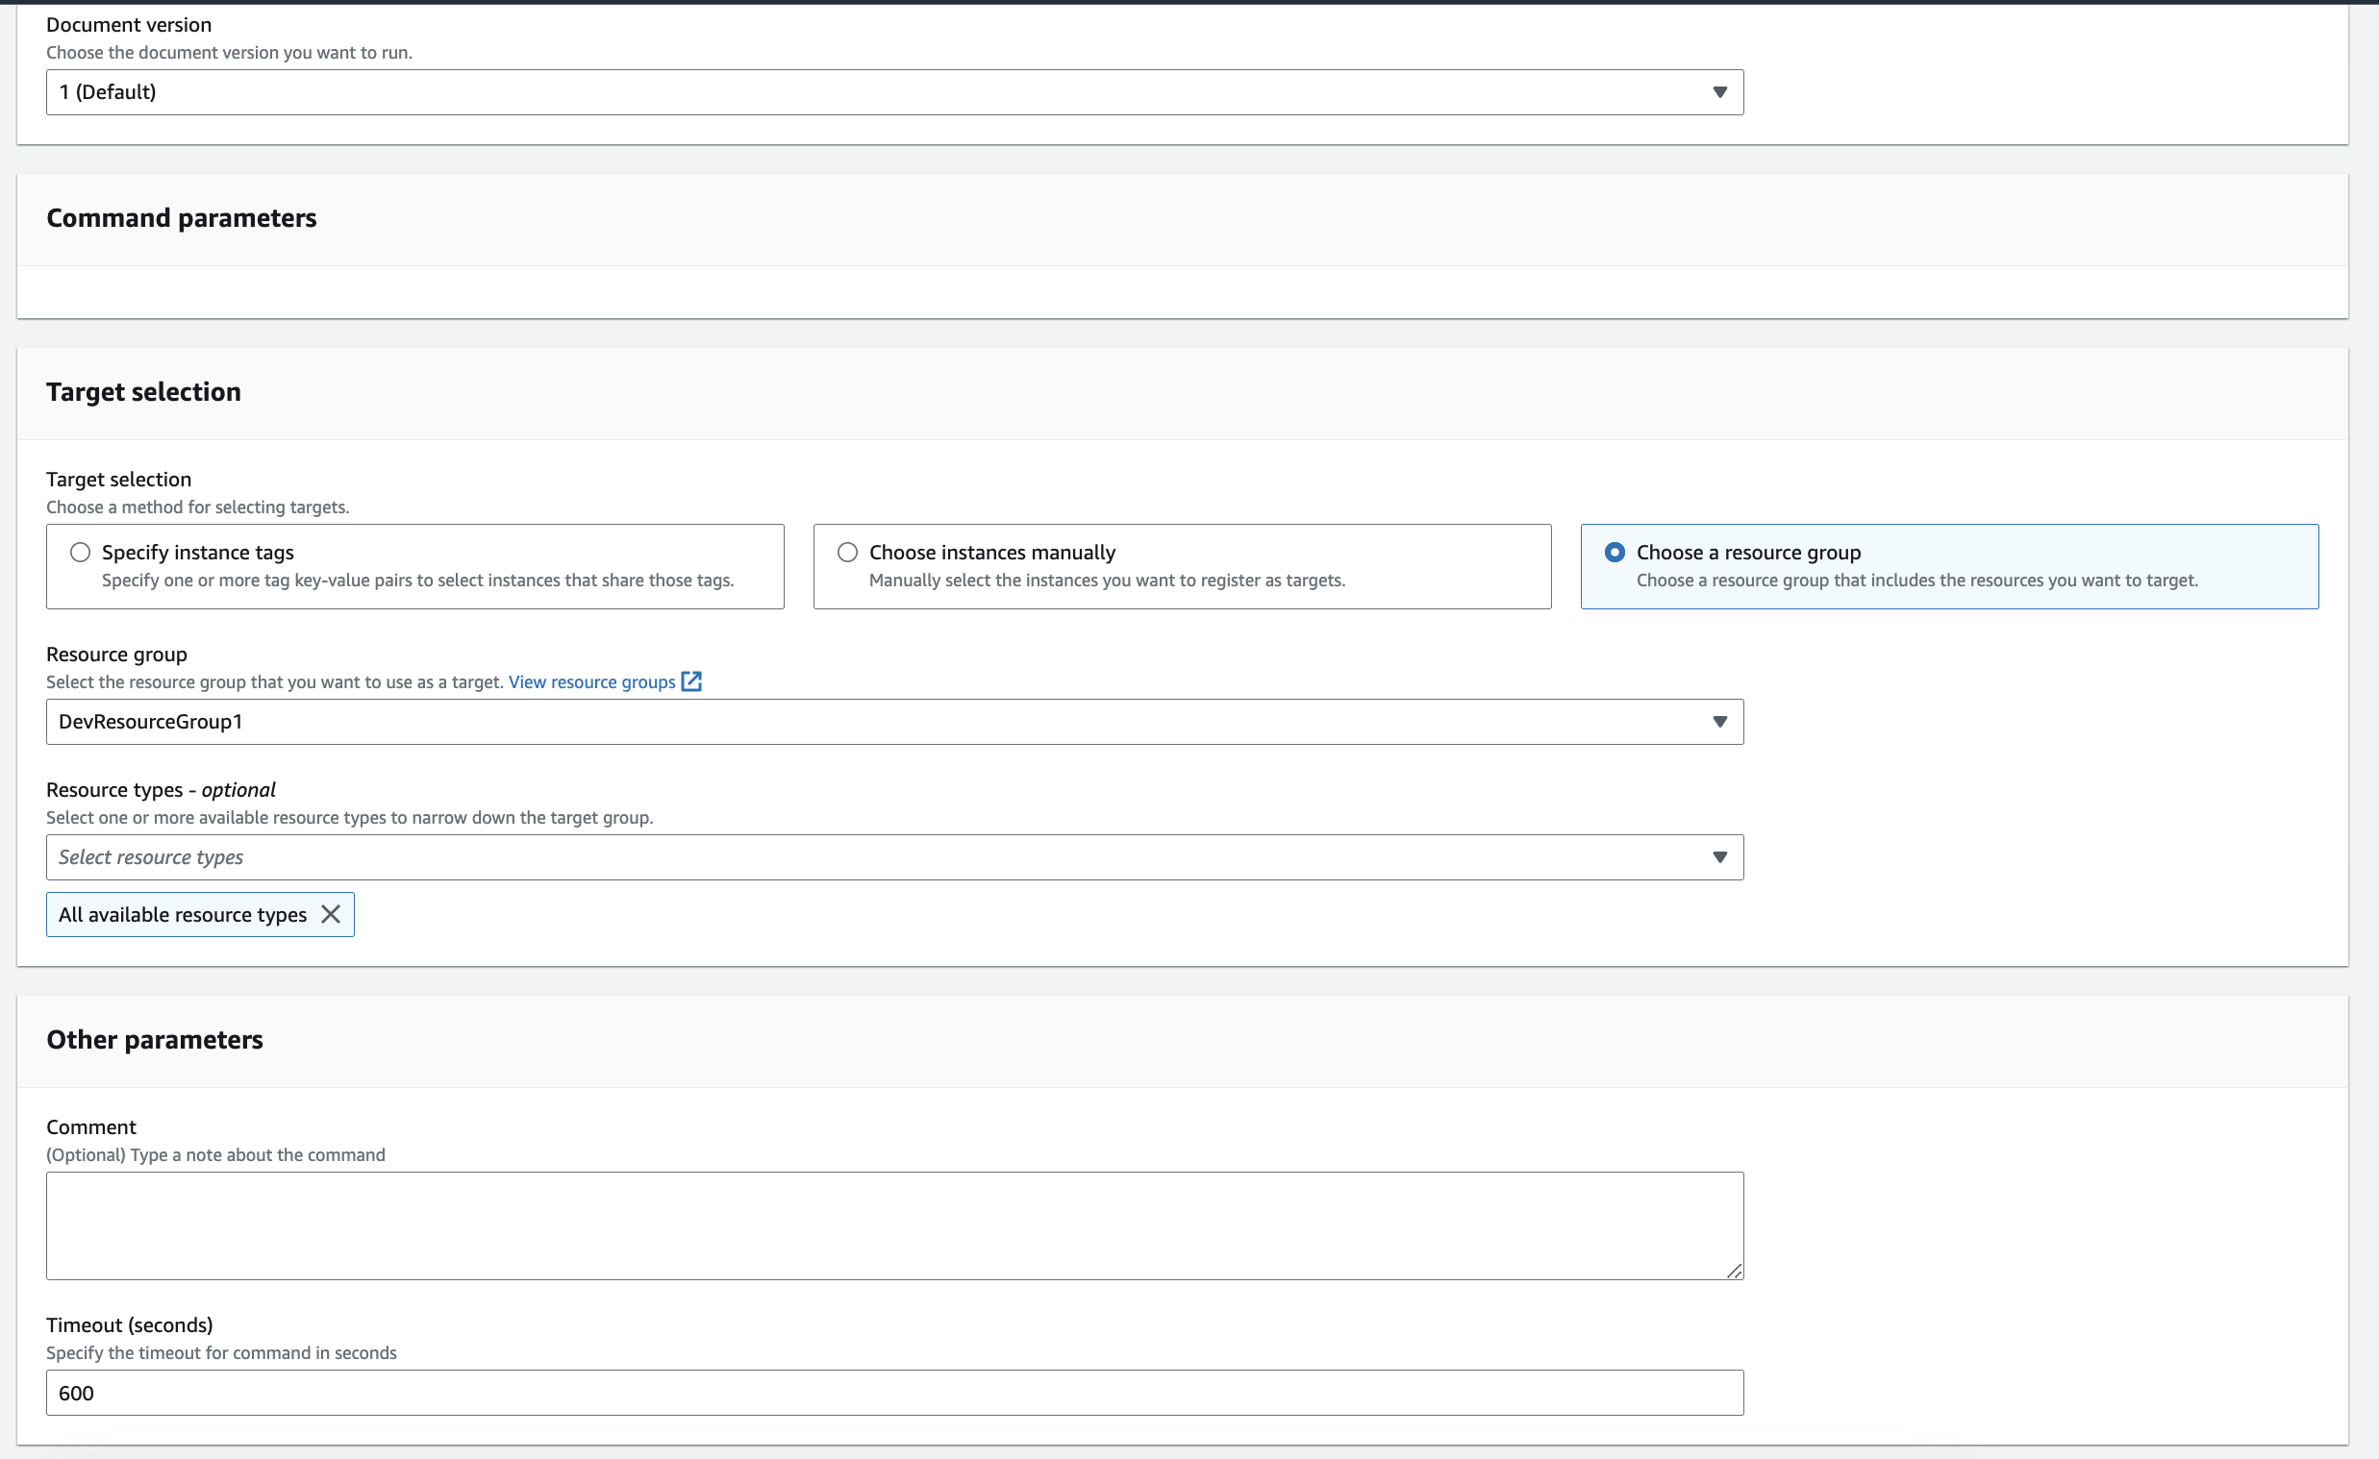Remove the All available resource types tag
Screen dimensions: 2379x1459
[x=330, y=914]
